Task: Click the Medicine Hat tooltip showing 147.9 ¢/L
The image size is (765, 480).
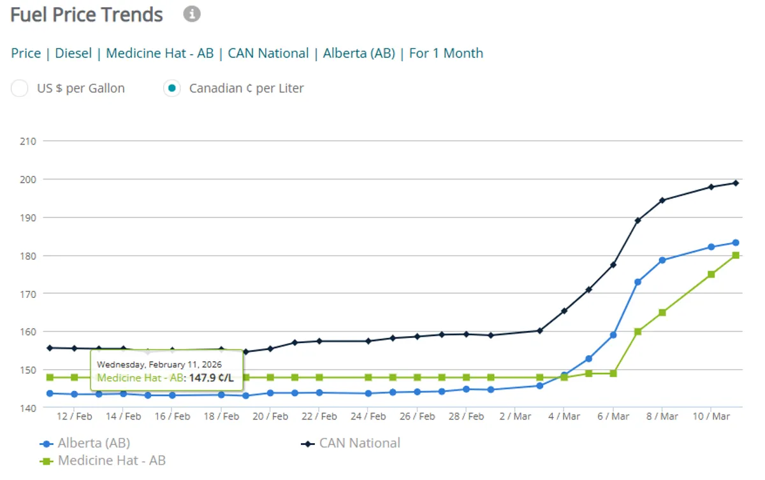Action: [x=166, y=371]
